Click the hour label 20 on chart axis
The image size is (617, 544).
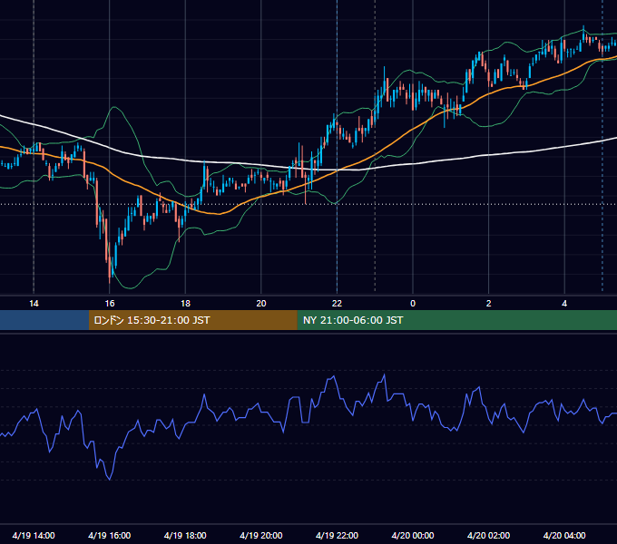click(x=261, y=304)
